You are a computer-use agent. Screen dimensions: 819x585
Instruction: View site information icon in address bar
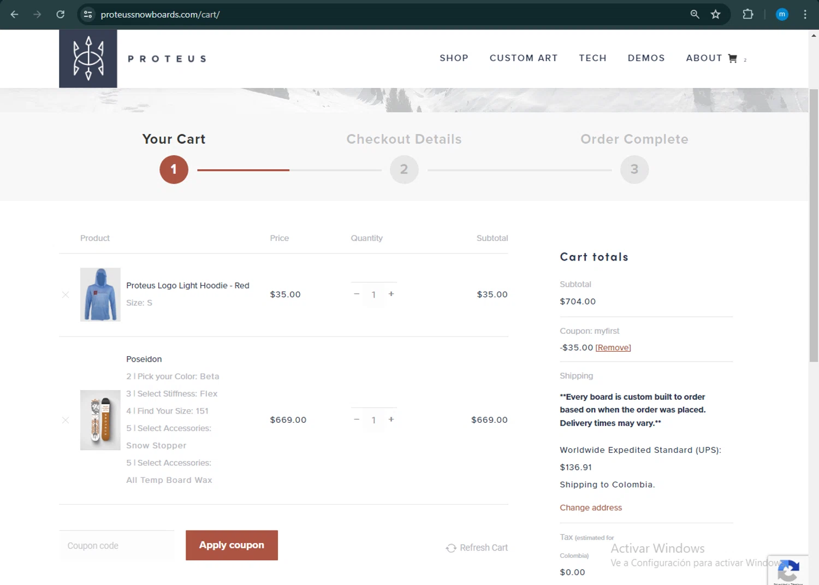click(x=88, y=14)
